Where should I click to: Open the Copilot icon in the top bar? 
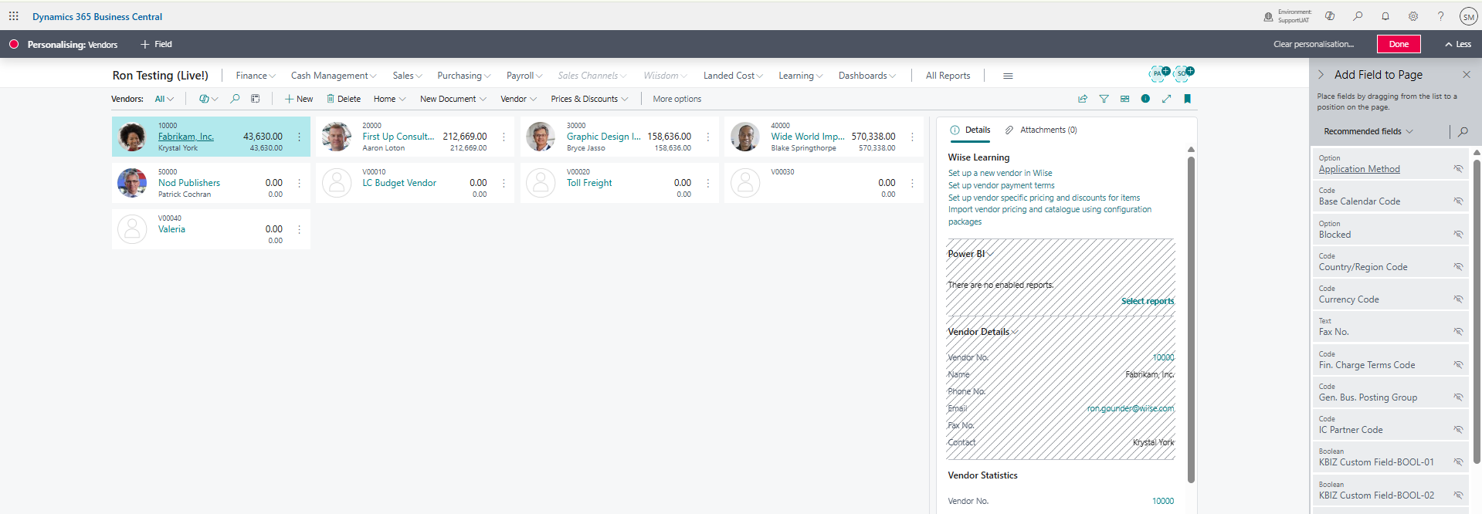pyautogui.click(x=1330, y=16)
